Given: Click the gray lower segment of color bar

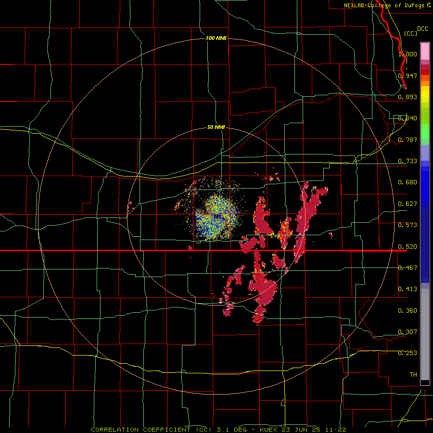Looking at the screenshot, I should point(425,334).
